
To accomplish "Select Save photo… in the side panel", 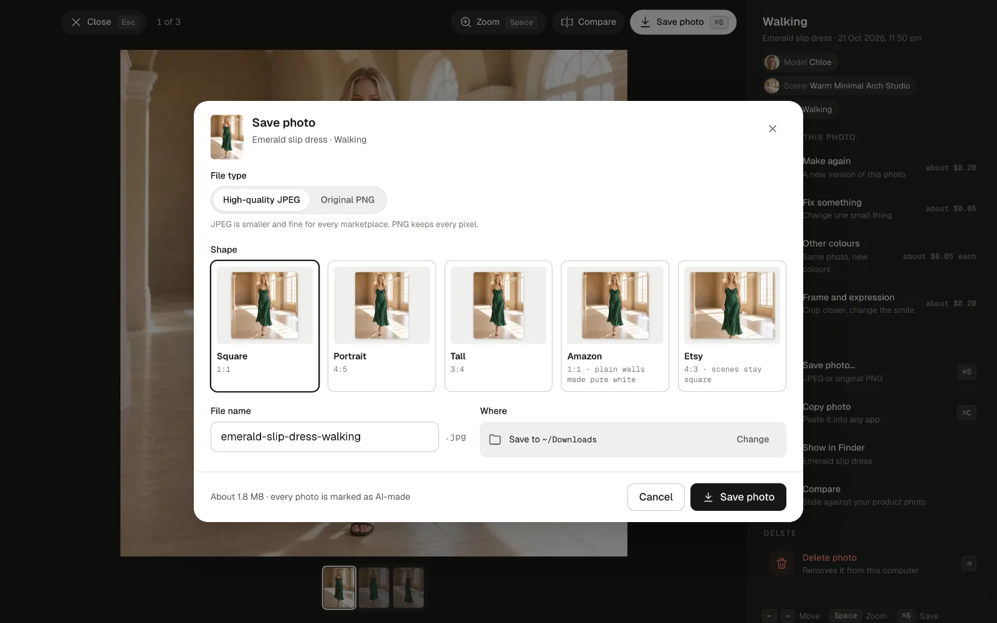I will [890, 372].
